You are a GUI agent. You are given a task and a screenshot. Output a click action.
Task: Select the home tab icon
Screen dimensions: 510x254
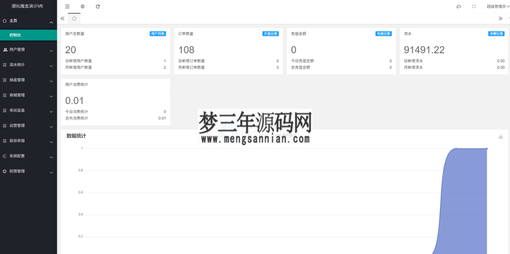(74, 18)
